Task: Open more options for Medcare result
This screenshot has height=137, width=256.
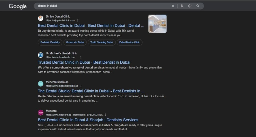Action: point(106,115)
